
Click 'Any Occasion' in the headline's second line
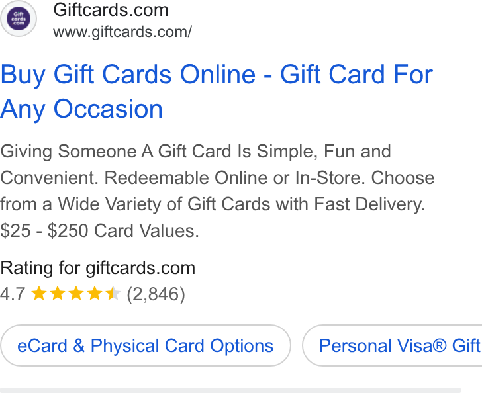pos(81,109)
